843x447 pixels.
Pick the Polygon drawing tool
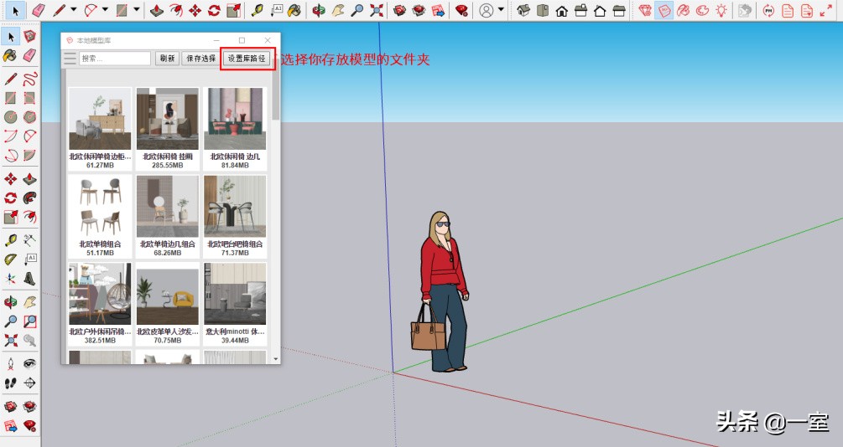tap(29, 117)
